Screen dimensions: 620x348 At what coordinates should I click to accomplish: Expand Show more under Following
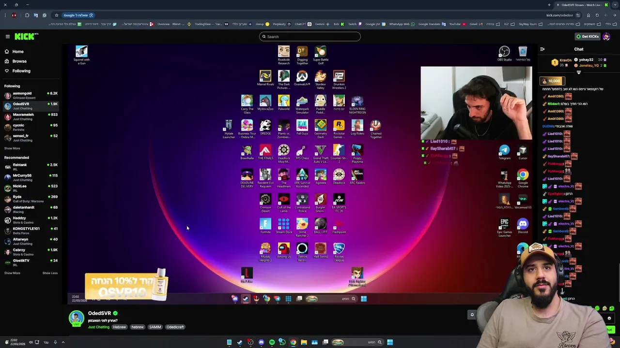[x=12, y=148]
